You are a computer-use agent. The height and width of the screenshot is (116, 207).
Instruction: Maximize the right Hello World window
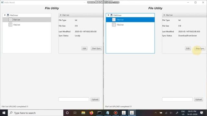click(195, 2)
